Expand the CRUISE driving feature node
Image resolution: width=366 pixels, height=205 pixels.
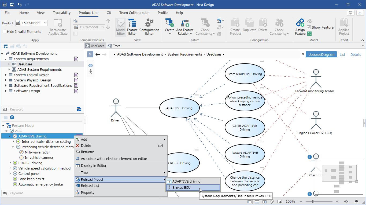click(10, 163)
